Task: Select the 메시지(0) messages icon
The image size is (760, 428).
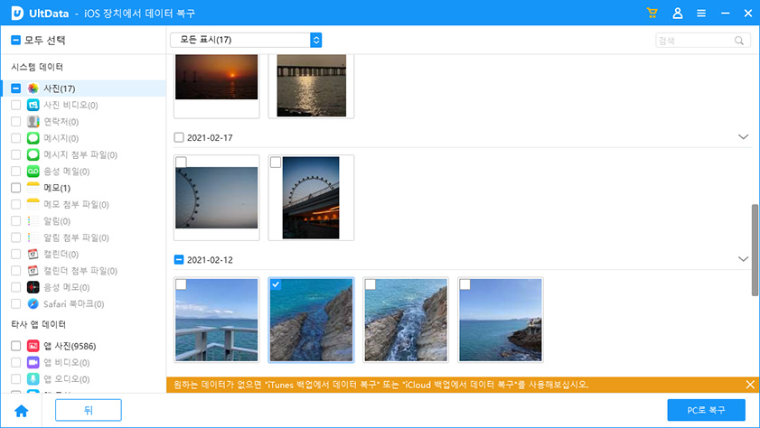Action: point(33,138)
